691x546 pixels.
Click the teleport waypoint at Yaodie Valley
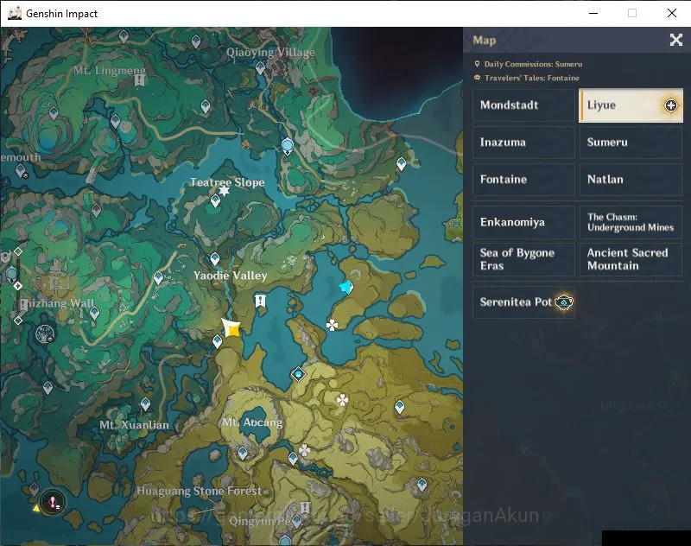tap(214, 258)
